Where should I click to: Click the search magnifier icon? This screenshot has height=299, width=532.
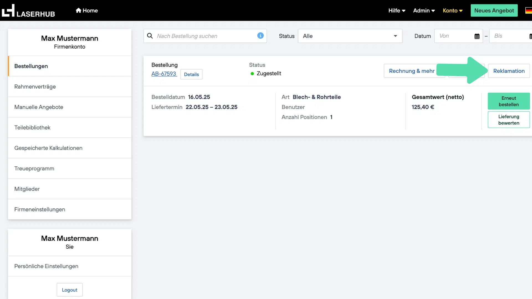[150, 36]
